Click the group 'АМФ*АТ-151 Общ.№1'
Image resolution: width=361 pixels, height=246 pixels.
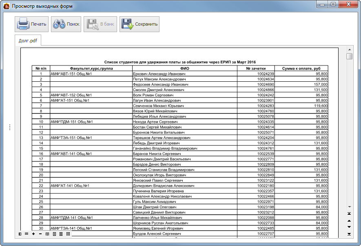70,100
